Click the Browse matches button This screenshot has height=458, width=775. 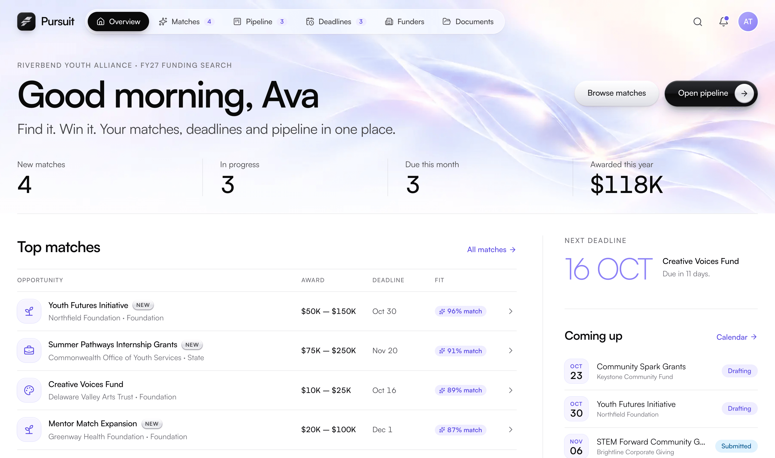[617, 93]
